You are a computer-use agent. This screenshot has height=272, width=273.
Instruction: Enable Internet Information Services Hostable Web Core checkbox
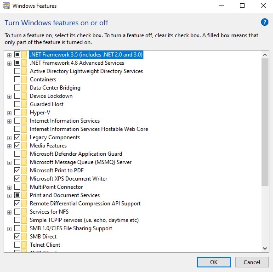[x=17, y=129]
